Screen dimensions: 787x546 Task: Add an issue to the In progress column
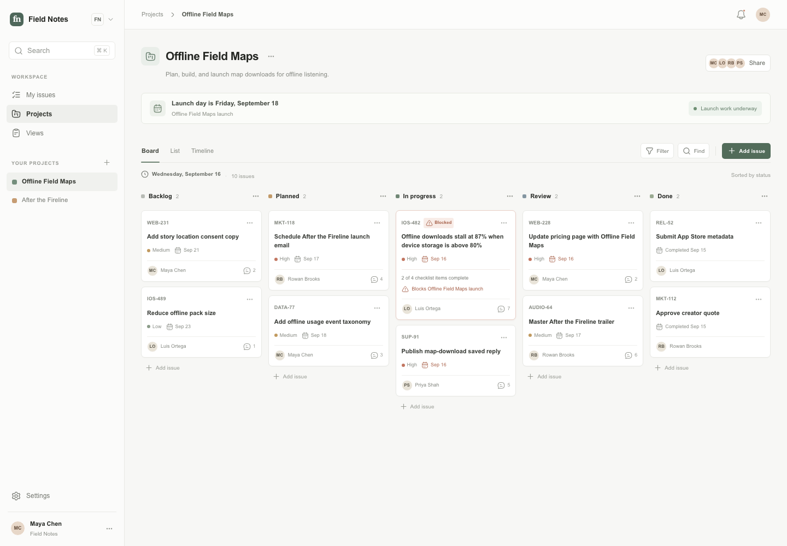[418, 407]
